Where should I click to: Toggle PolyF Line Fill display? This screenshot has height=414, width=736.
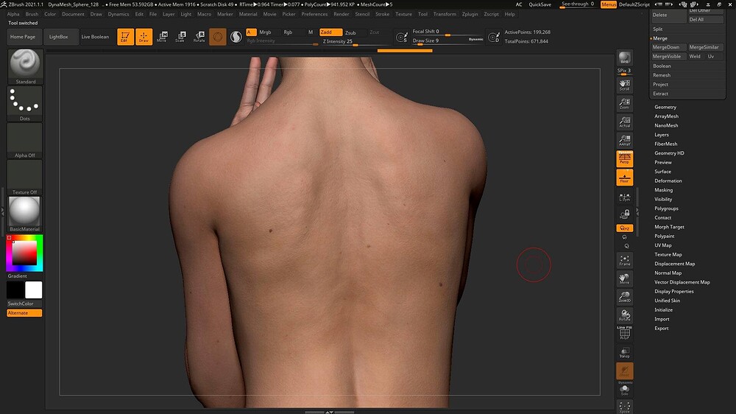(624, 333)
